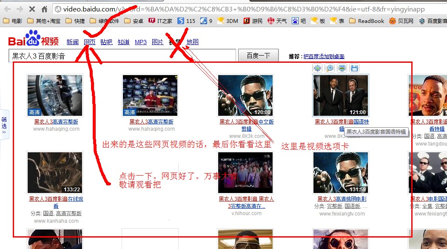447x249 pixels.
Task: Switch to the 知道 tab
Action: [x=123, y=42]
